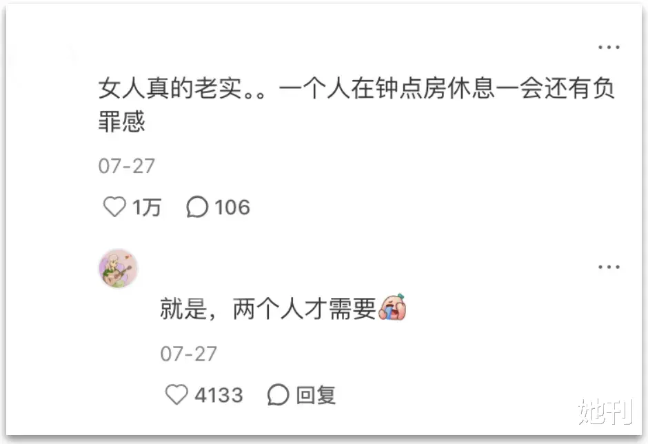Select the reply text 就是，两个人才需要
The width and height of the screenshot is (648, 444).
coord(267,309)
